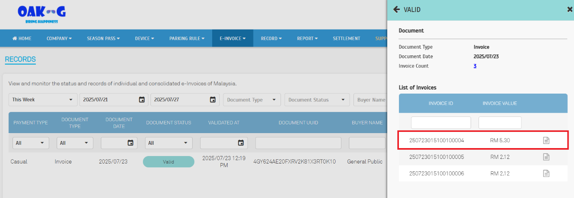Screen dimensions: 574x198
Task: Click the back arrow in VALID panel
Action: point(396,10)
